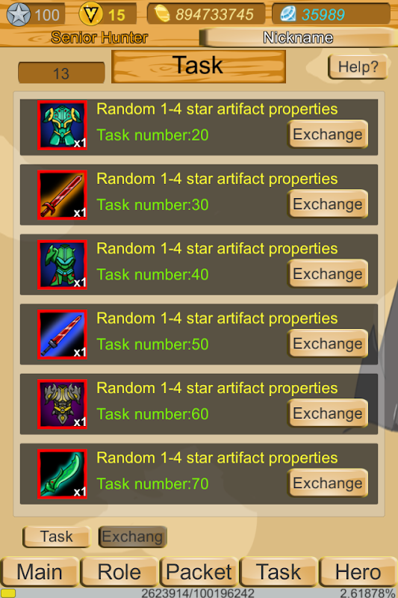Click the teal armor artifact icon
Image resolution: width=398 pixels, height=598 pixels.
[x=63, y=126]
